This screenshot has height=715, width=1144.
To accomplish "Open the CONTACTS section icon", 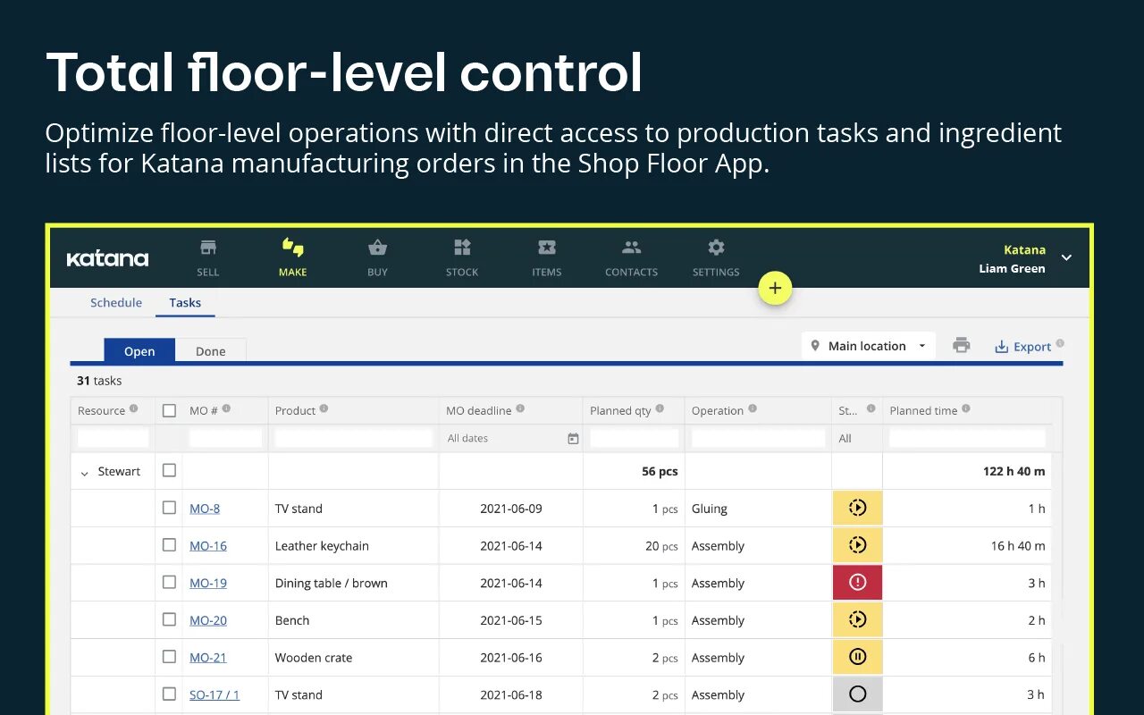I will click(631, 248).
